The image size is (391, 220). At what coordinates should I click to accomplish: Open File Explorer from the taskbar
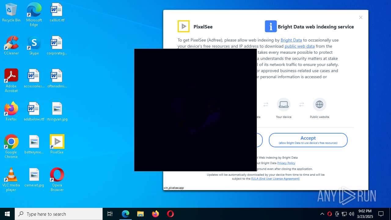140,214
